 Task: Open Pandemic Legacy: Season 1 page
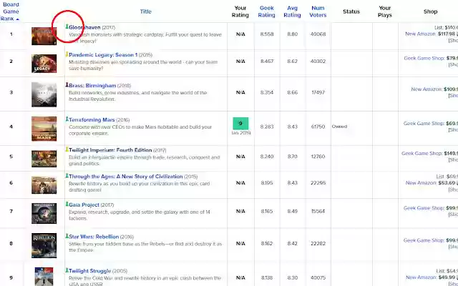[x=103, y=55]
